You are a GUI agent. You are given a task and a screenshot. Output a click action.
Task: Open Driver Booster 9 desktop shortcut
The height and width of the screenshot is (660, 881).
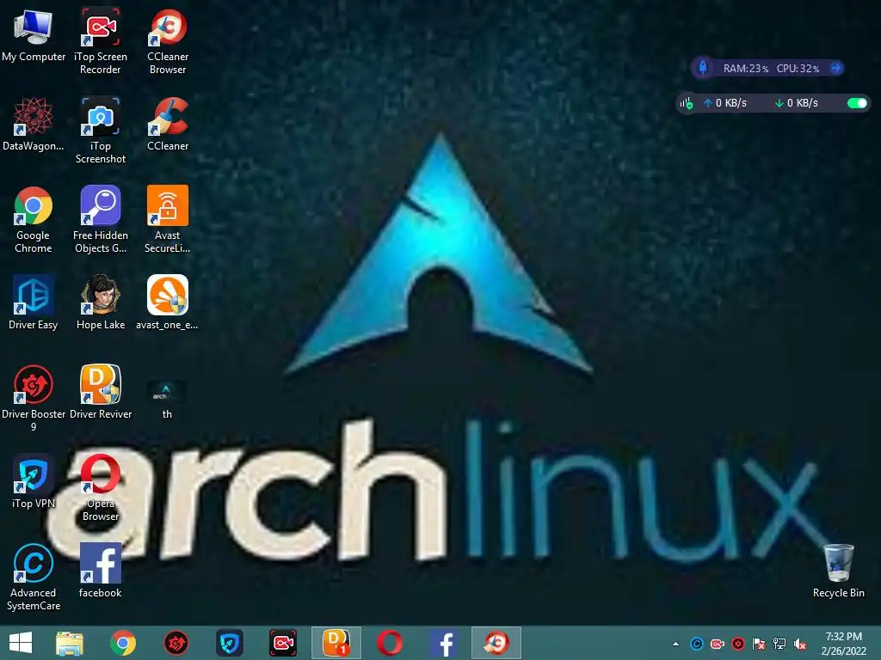[x=34, y=398]
